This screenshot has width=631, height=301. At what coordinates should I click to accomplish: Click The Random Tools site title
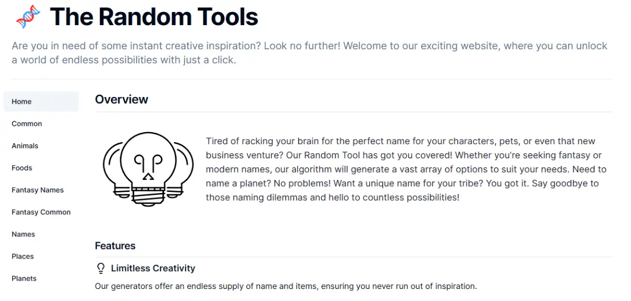(154, 17)
